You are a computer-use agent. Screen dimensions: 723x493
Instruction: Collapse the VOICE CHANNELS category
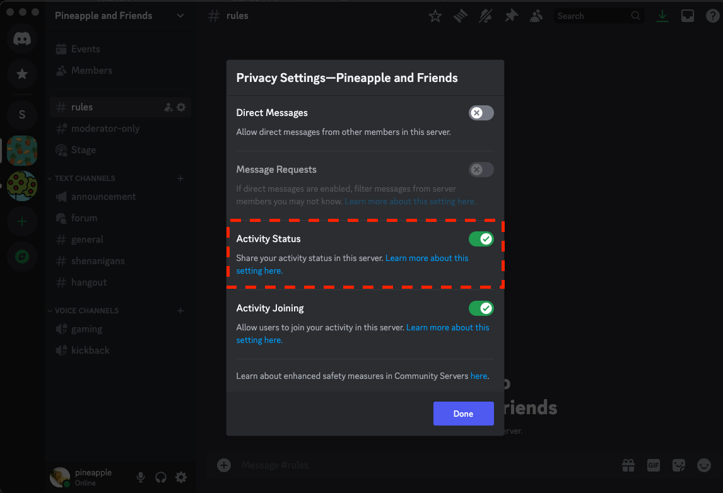[86, 311]
